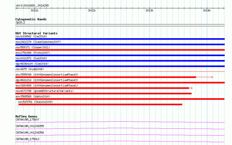Open dgv4636n100 (Coe2014) variant label
232x145 pixels.
pyautogui.click(x=32, y=64)
